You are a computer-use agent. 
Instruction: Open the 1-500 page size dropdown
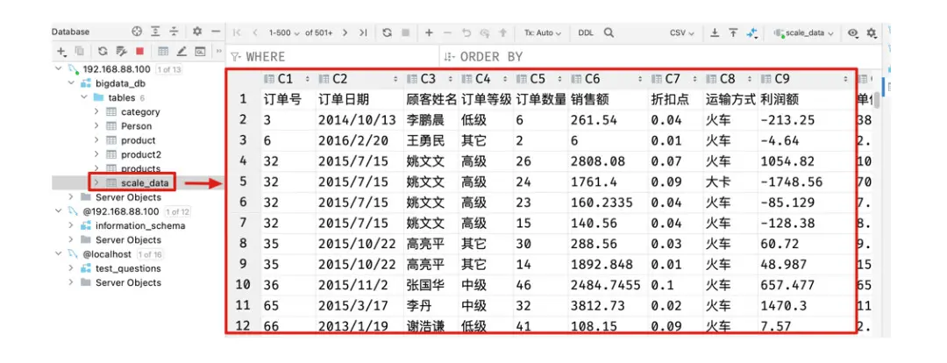[x=284, y=32]
